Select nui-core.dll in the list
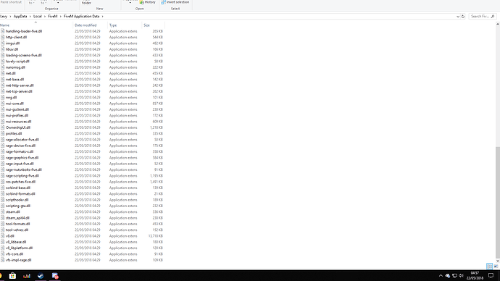500x281 pixels. [14, 104]
